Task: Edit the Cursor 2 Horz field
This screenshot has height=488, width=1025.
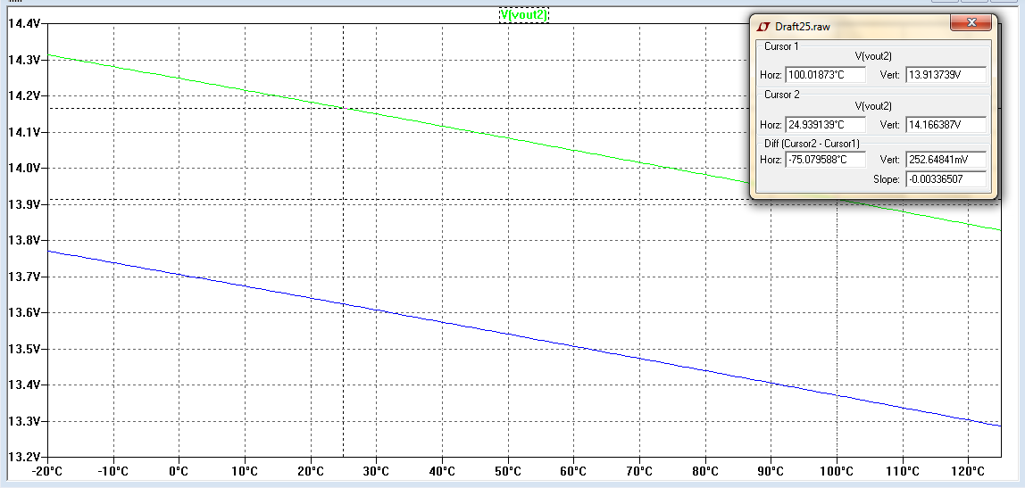Action: 826,124
